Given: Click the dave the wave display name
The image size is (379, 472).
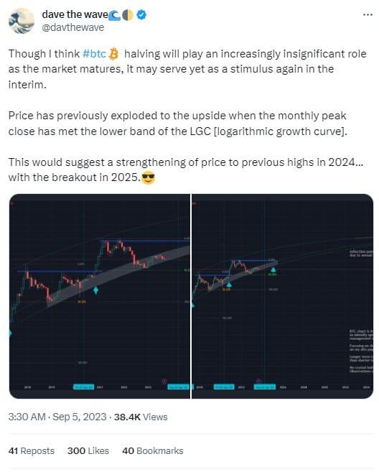Looking at the screenshot, I should (x=75, y=14).
